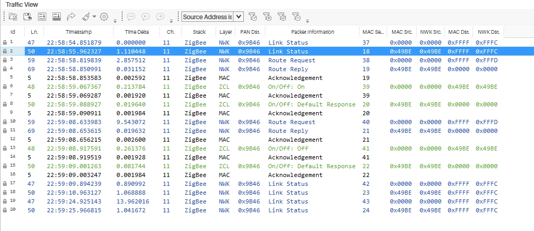The image size is (534, 231).
Task: Click timestamp 22:59:10.963127
Action: (x=74, y=193)
